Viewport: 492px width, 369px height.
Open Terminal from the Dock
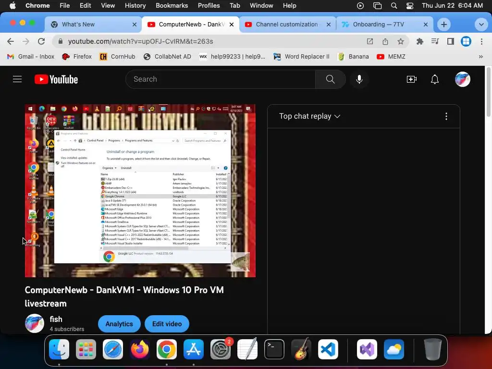pyautogui.click(x=274, y=349)
